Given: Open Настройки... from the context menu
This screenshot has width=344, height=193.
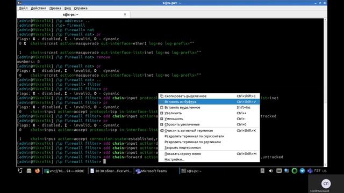Looking at the screenshot, I should 209,160.
